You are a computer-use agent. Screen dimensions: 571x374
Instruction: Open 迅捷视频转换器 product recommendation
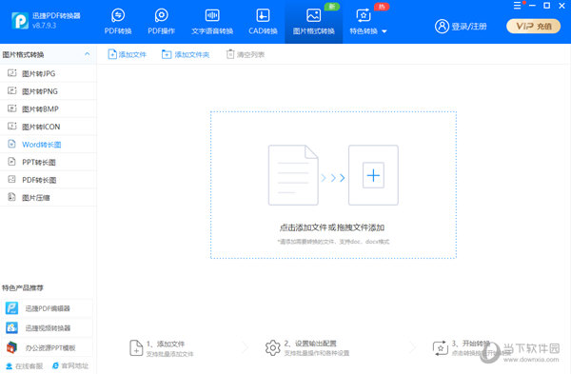pos(47,328)
